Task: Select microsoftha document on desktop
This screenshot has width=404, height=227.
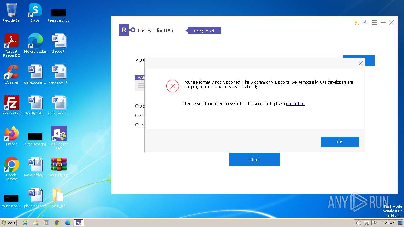Action: pos(35,167)
